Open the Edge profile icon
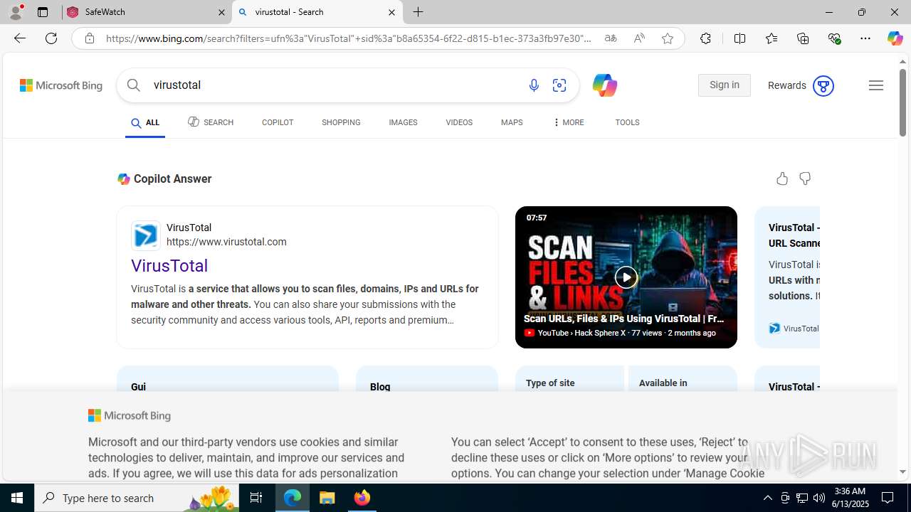Viewport: 911px width, 512px height. pyautogui.click(x=16, y=12)
